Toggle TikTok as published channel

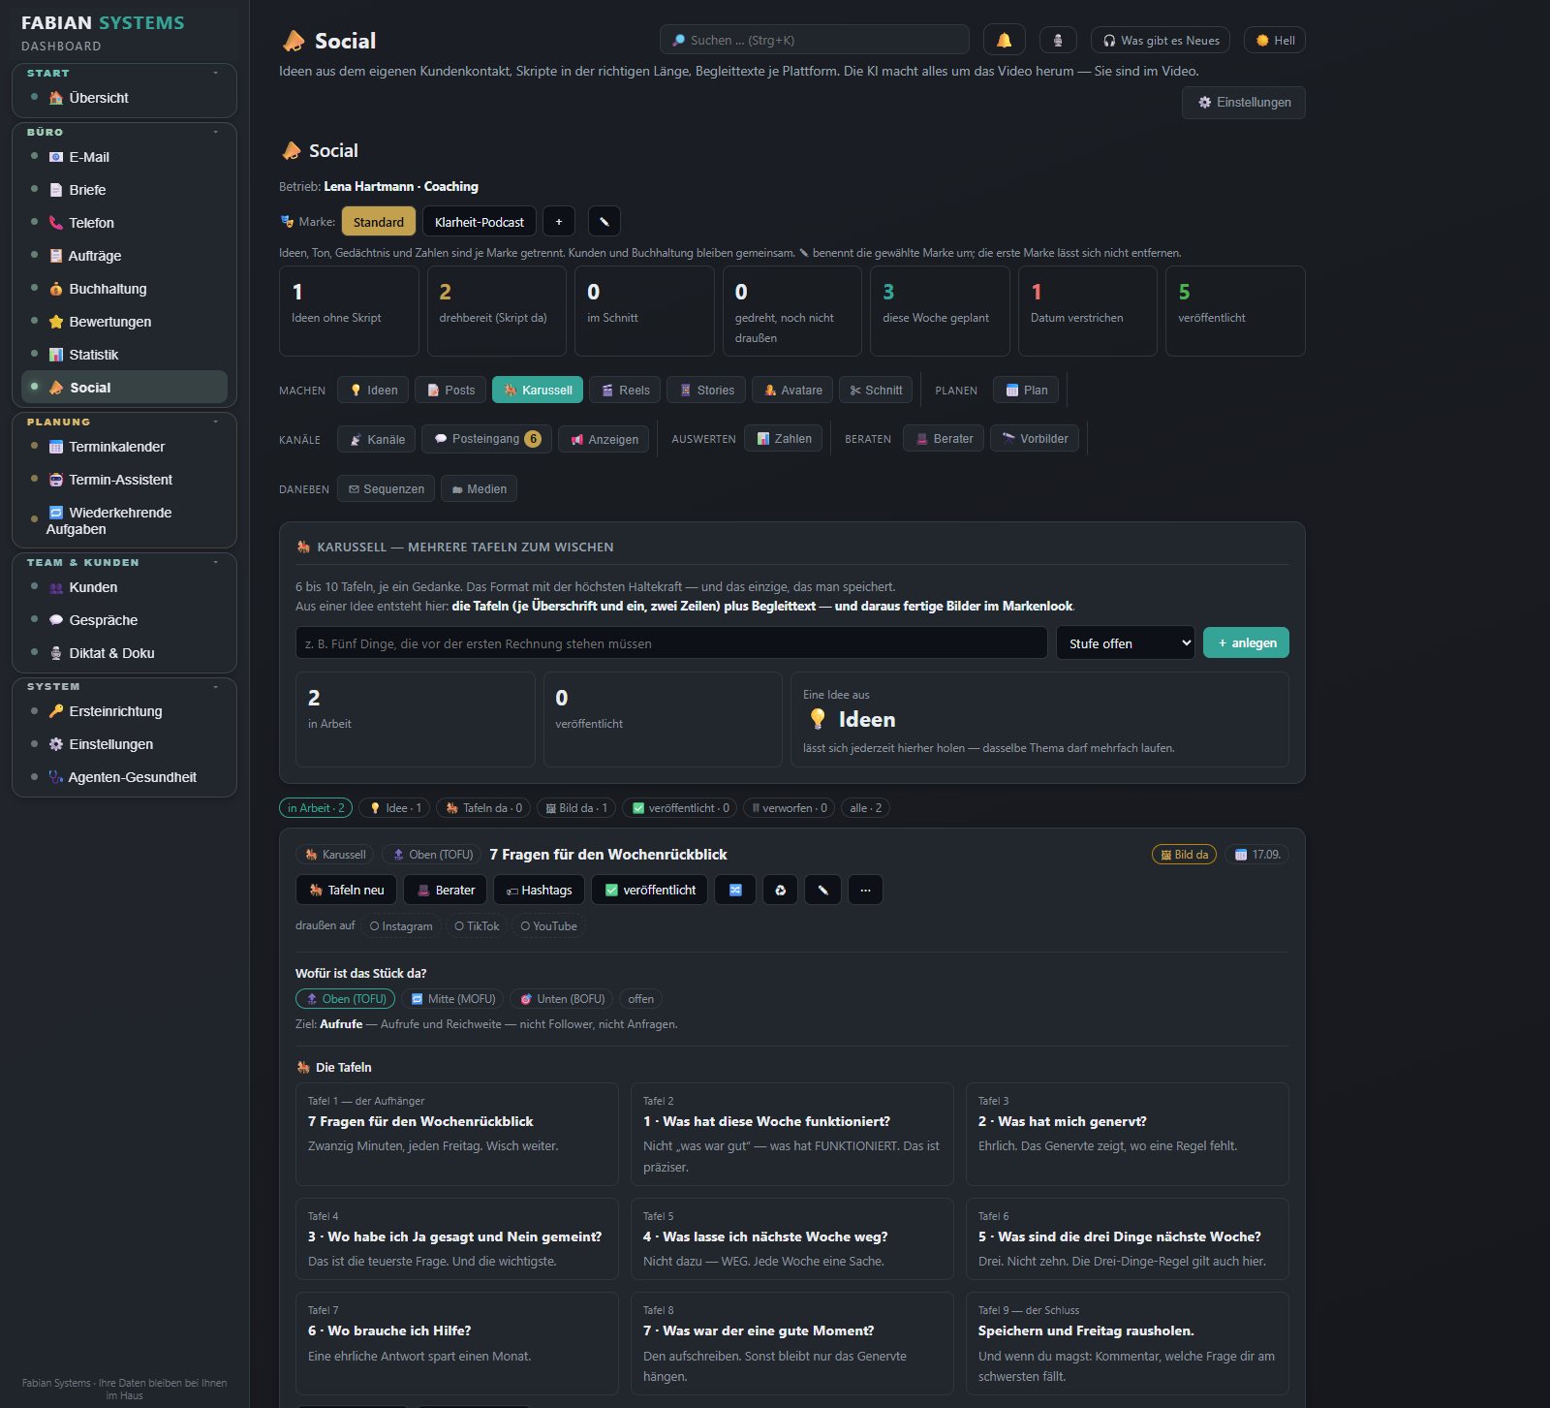(x=477, y=926)
